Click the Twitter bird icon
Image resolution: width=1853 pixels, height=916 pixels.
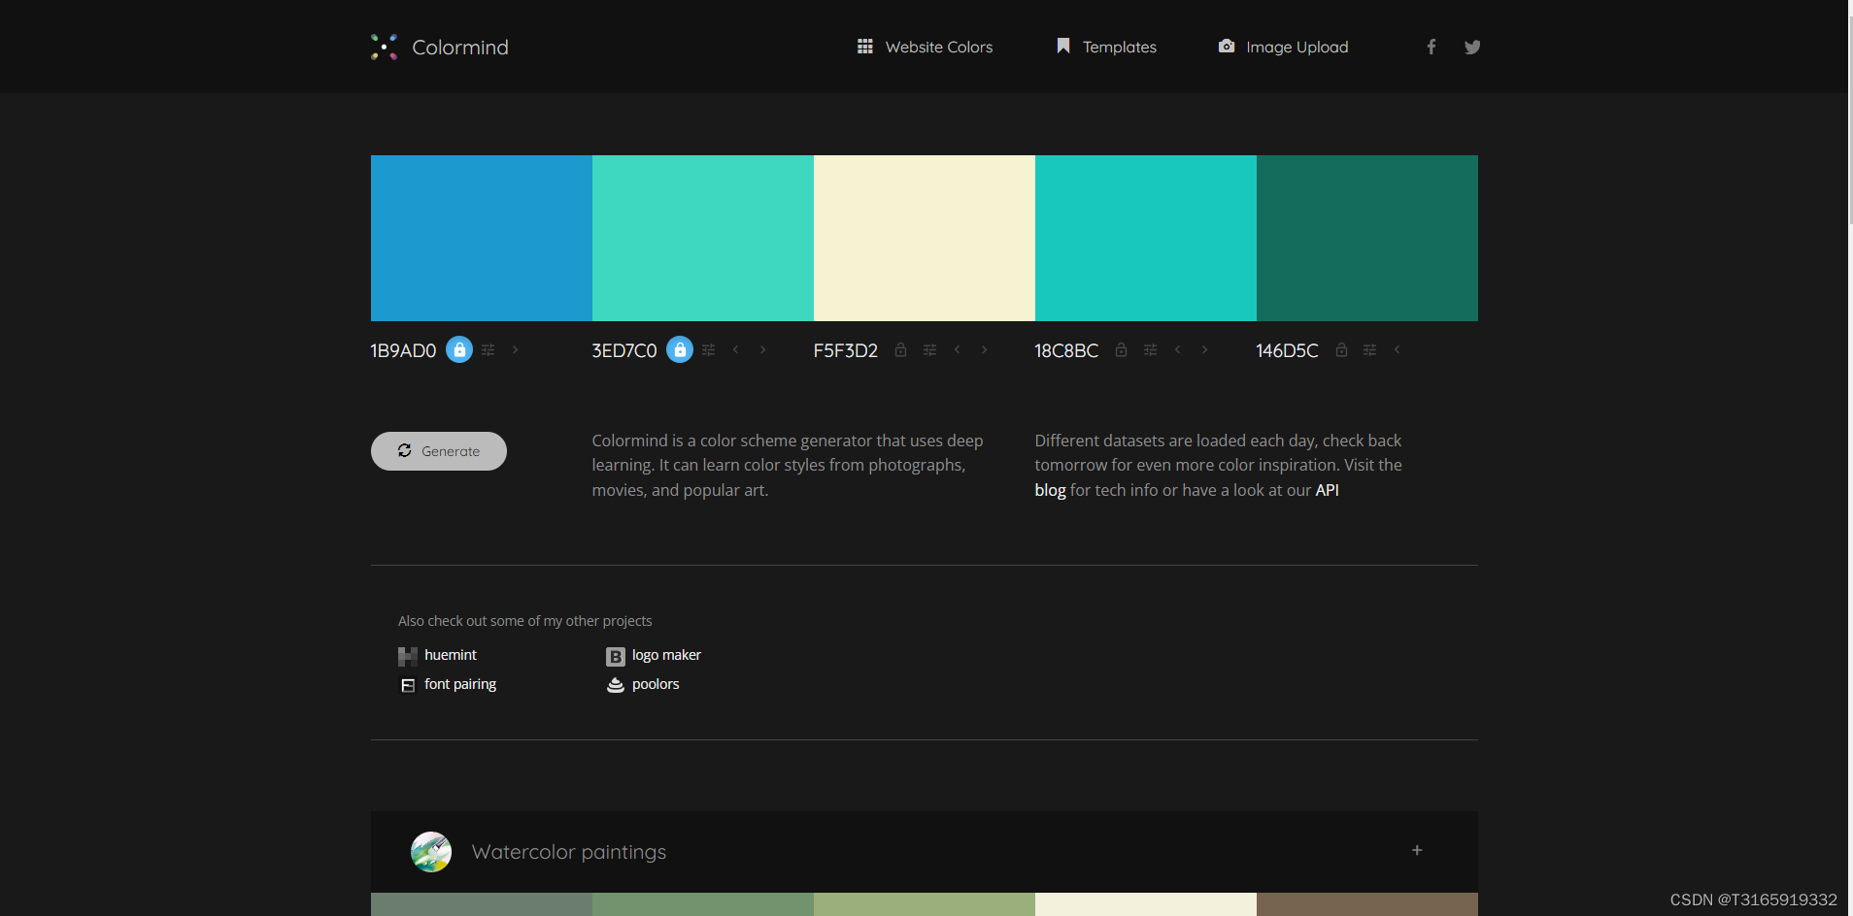(x=1472, y=47)
